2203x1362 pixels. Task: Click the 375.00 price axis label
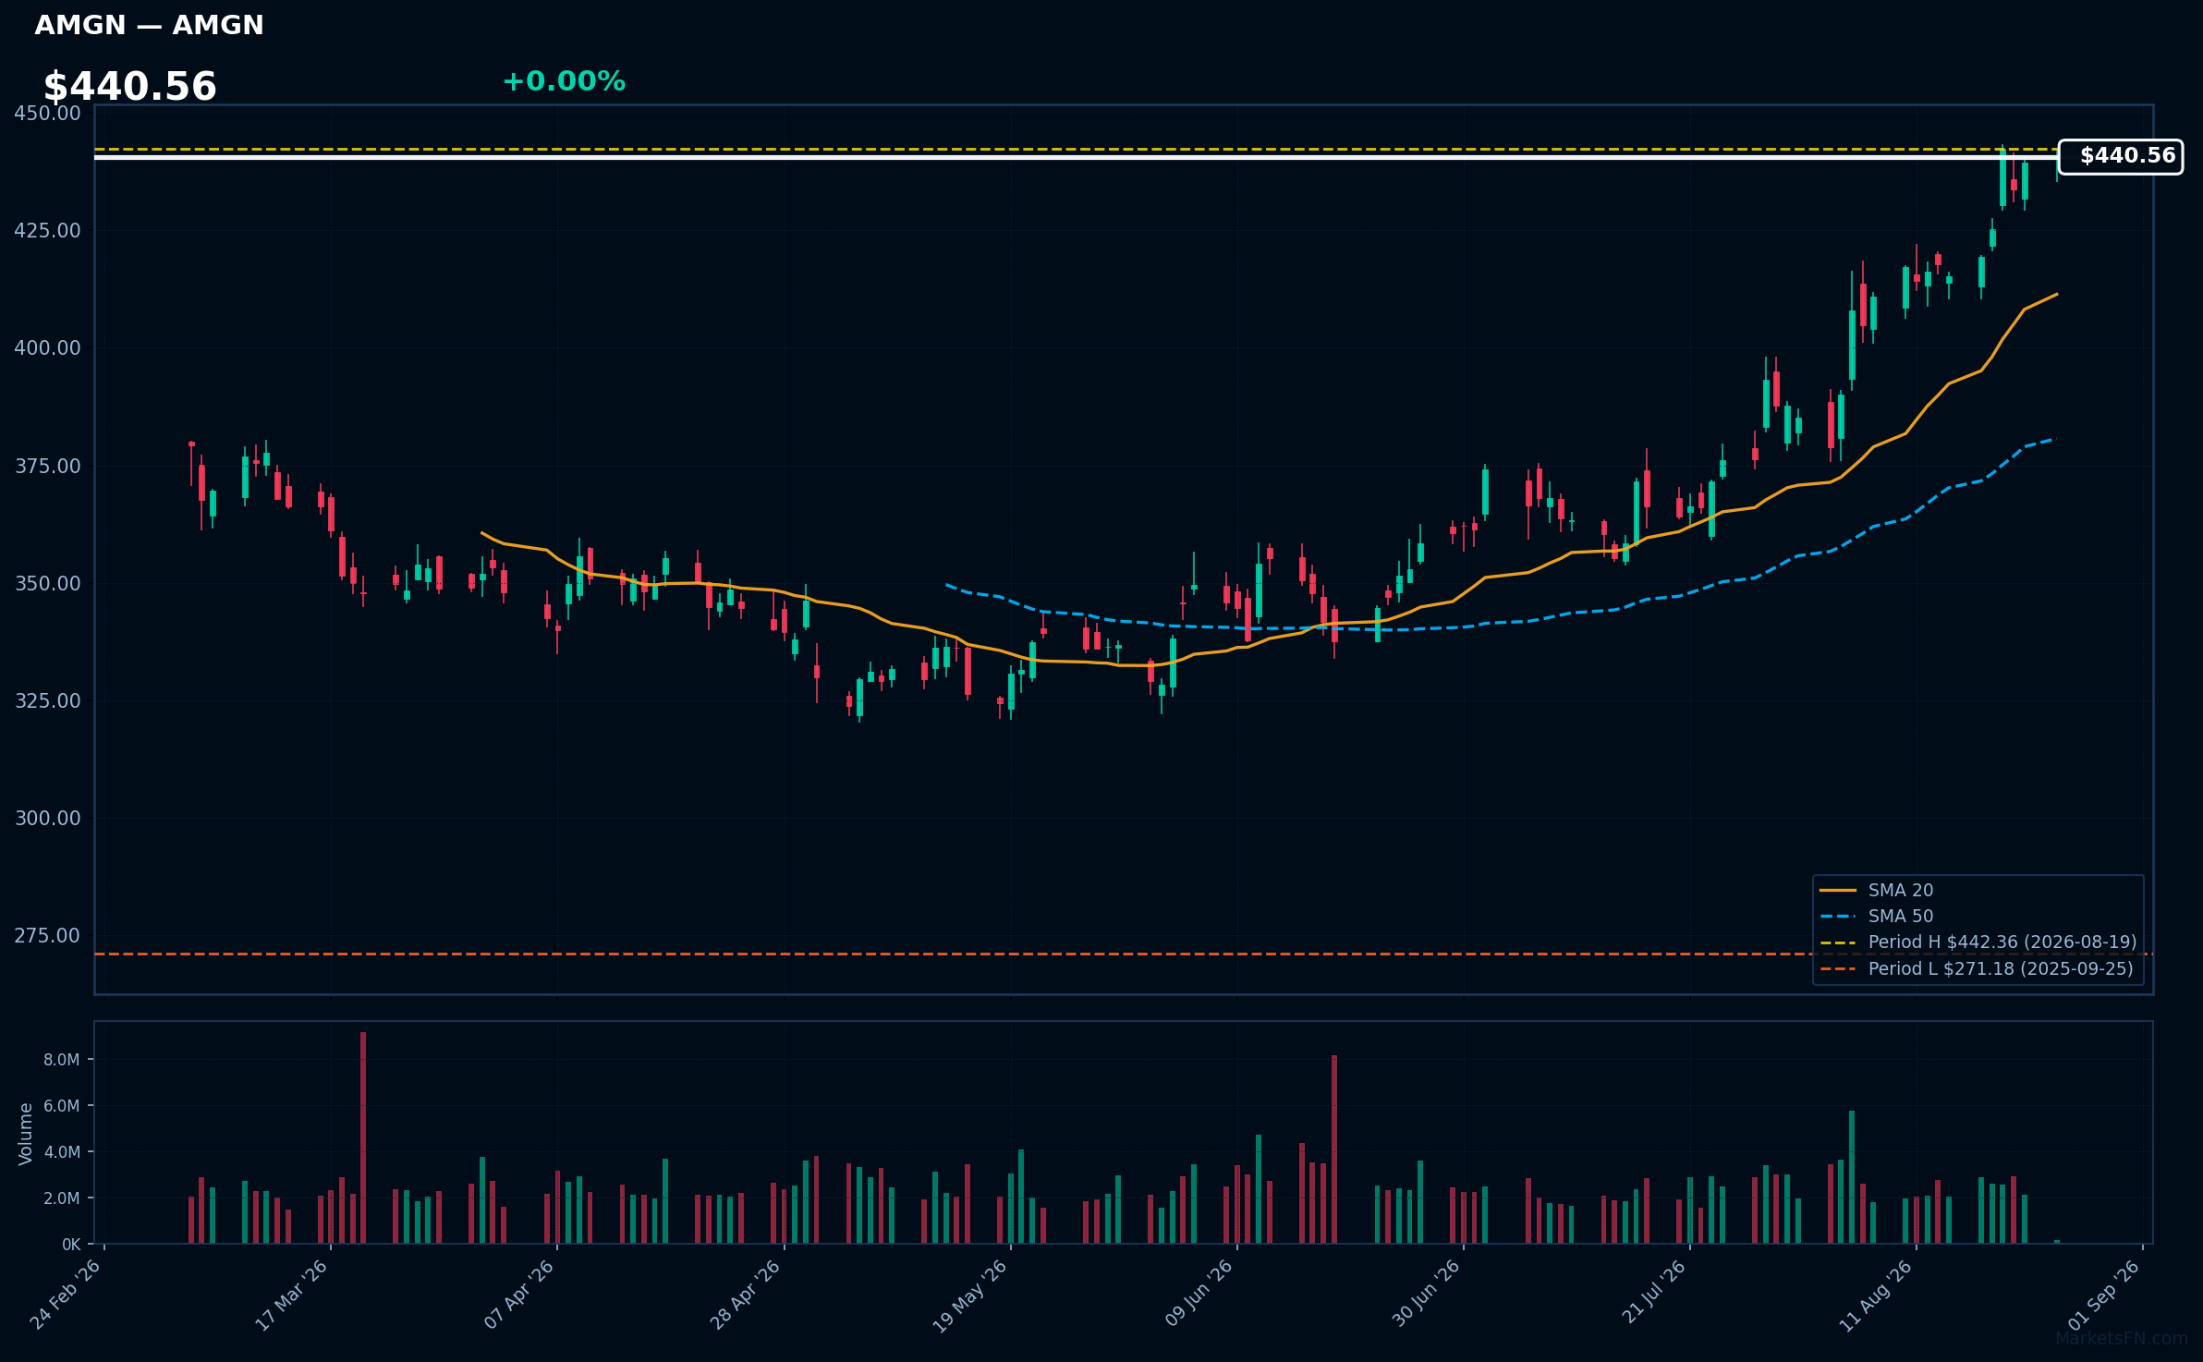pyautogui.click(x=47, y=467)
